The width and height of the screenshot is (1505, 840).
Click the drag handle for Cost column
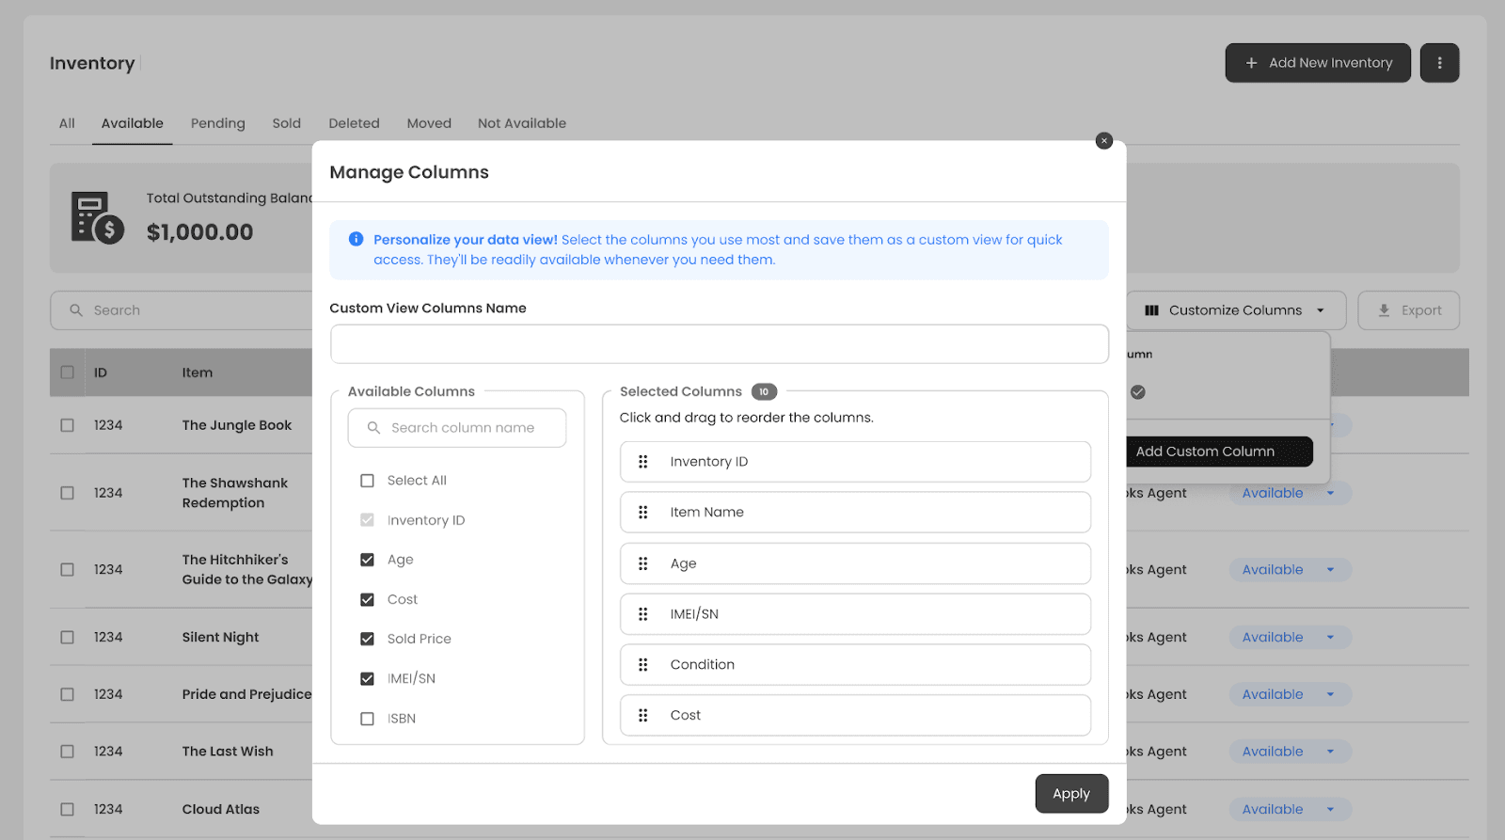point(643,716)
